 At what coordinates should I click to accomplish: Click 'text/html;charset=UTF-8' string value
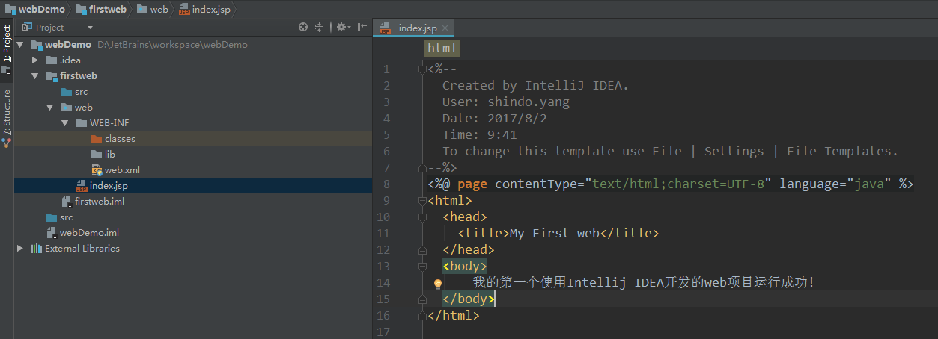(x=682, y=184)
